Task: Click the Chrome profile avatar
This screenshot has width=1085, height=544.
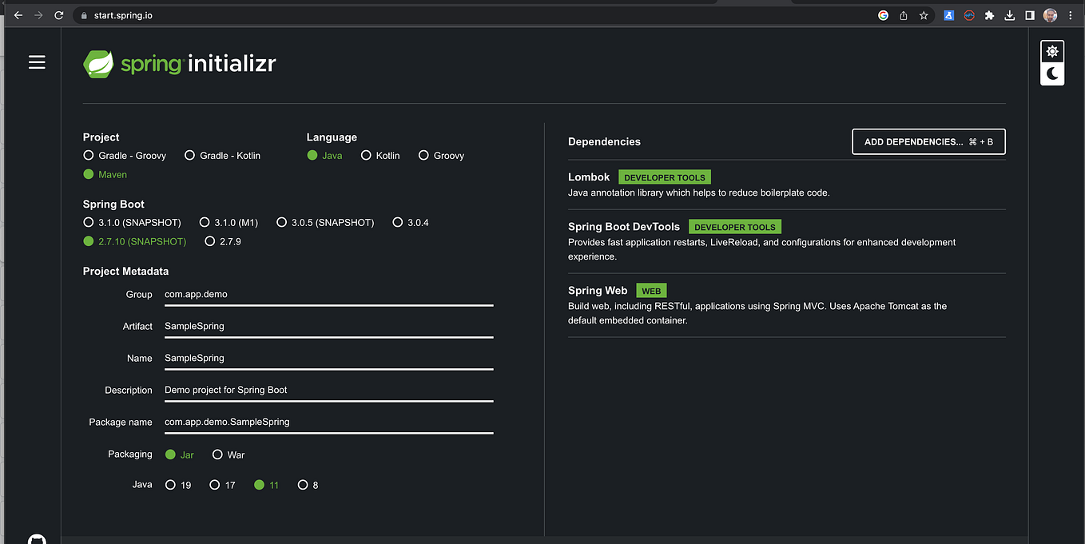Action: [x=1049, y=14]
